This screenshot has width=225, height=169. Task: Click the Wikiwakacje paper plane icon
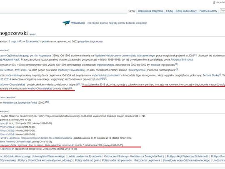pyautogui.click(x=66, y=23)
